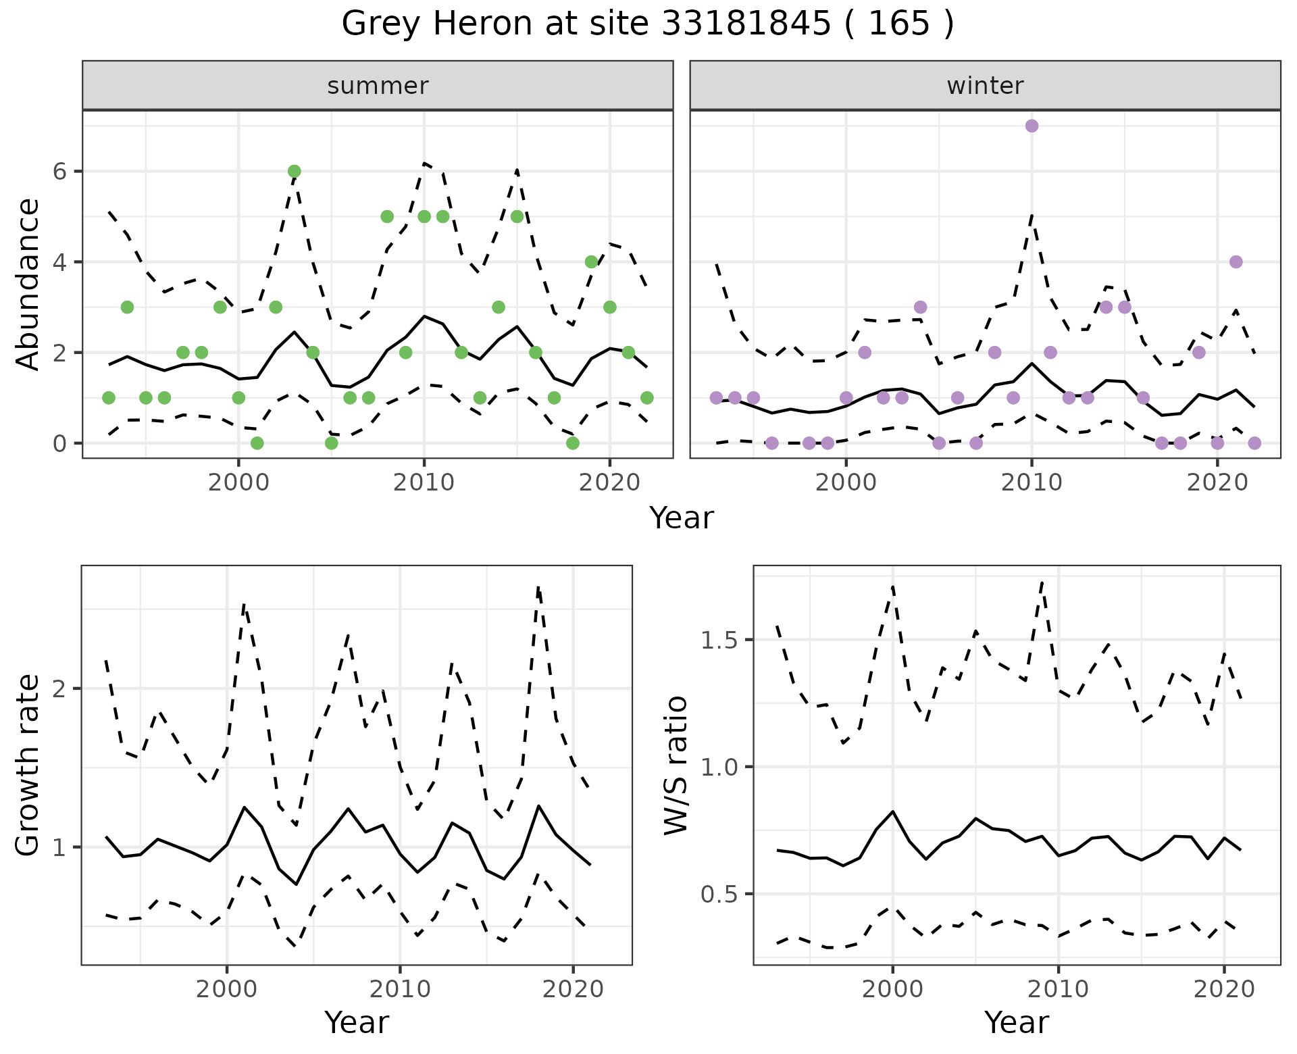Screen dimensions: 1297x1054
Task: Click the winter facet header strip
Action: point(985,86)
